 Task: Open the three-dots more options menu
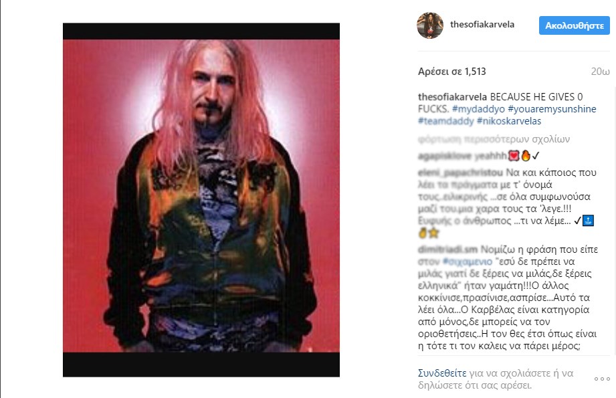(602, 379)
